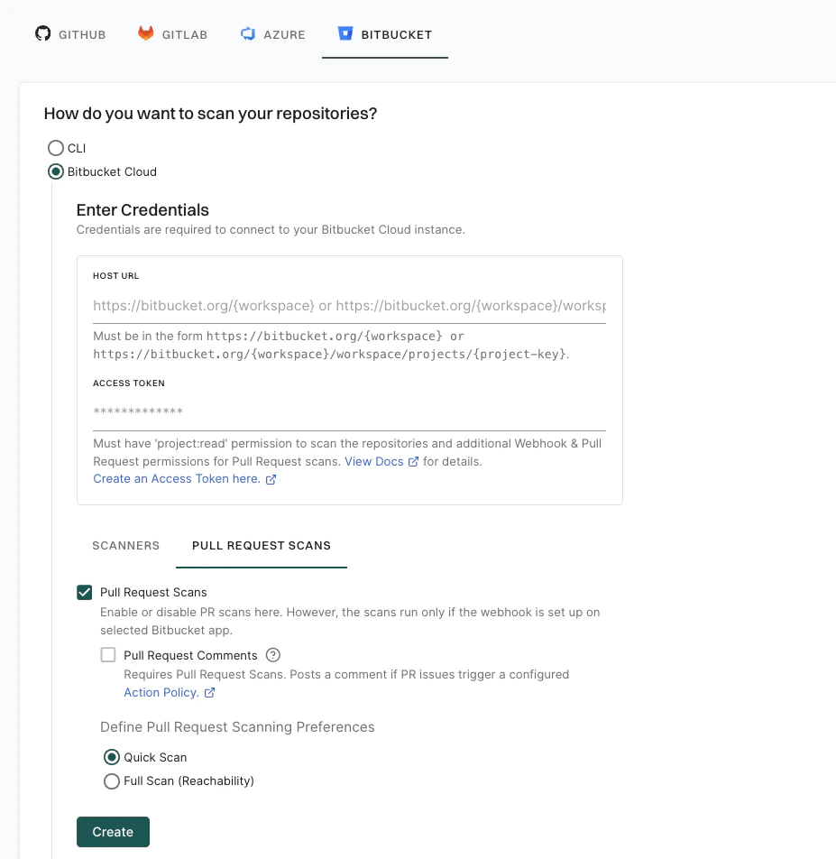Image resolution: width=836 pixels, height=859 pixels.
Task: Select the CLI scan option
Action: [x=56, y=147]
